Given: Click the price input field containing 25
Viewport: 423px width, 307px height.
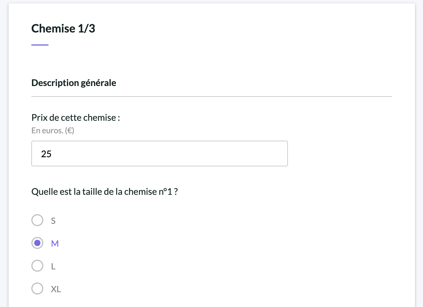Looking at the screenshot, I should point(160,153).
